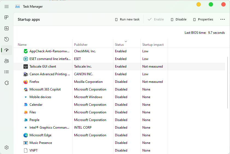The height and width of the screenshot is (154, 230).
Task: Click the AppCheck Anti-Ransomware shield icon
Action: tap(26, 51)
